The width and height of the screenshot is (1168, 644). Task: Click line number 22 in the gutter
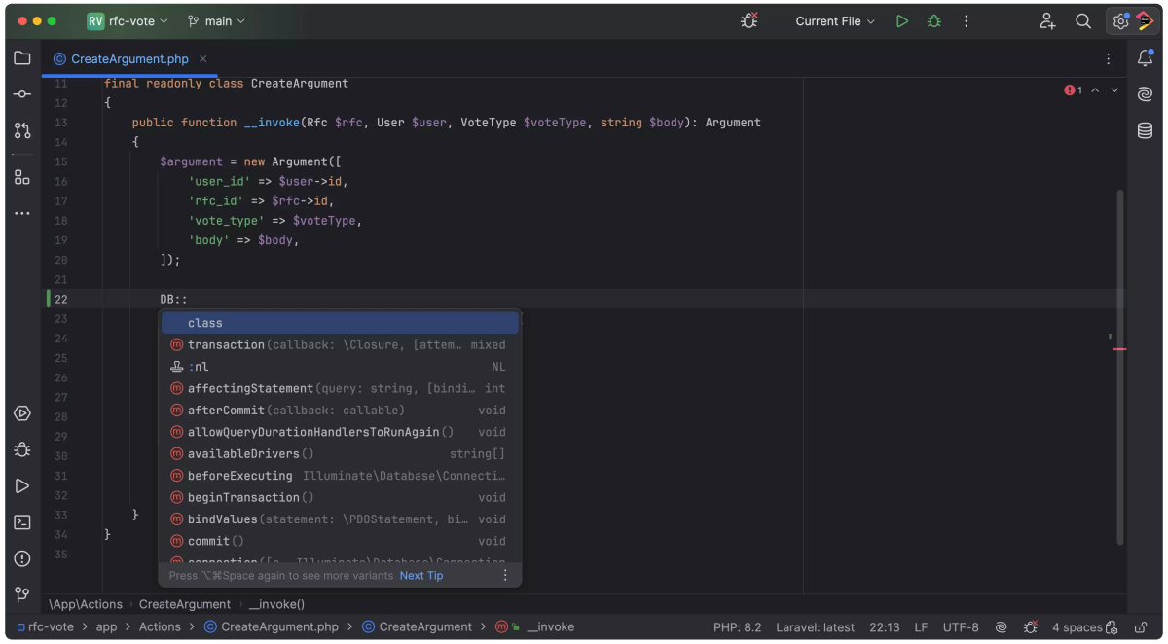[x=60, y=299]
